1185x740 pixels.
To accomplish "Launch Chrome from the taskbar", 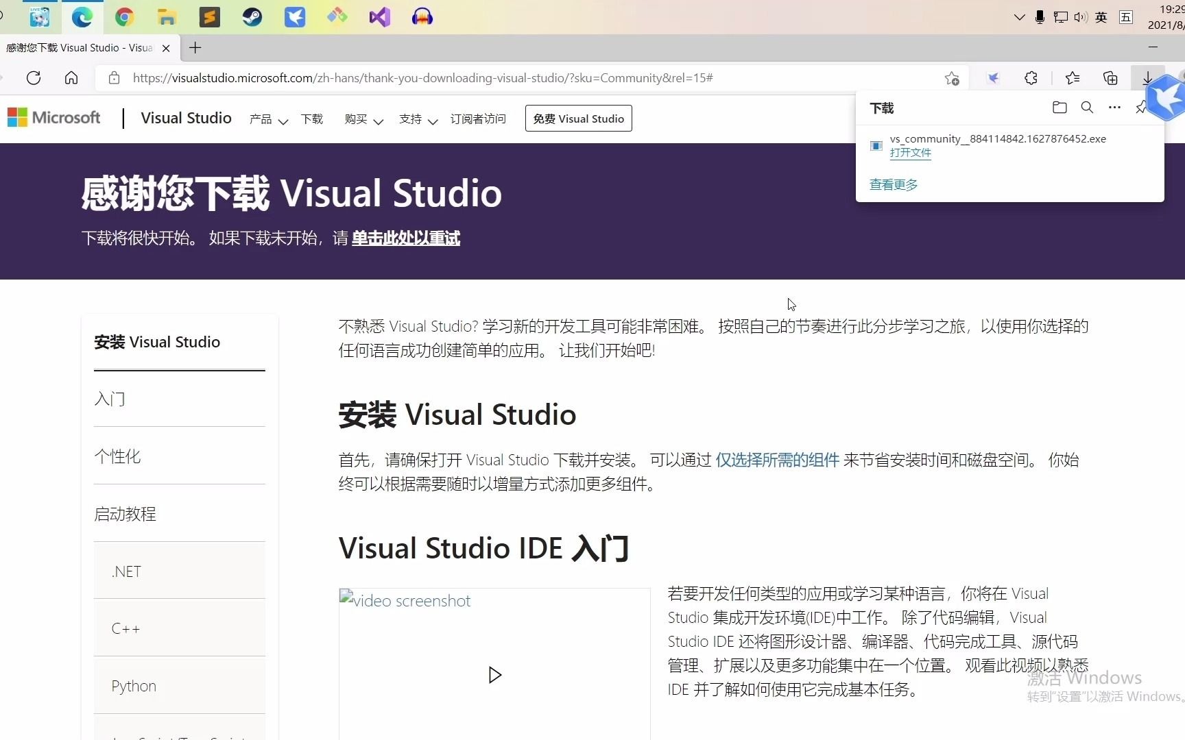I will tap(124, 17).
